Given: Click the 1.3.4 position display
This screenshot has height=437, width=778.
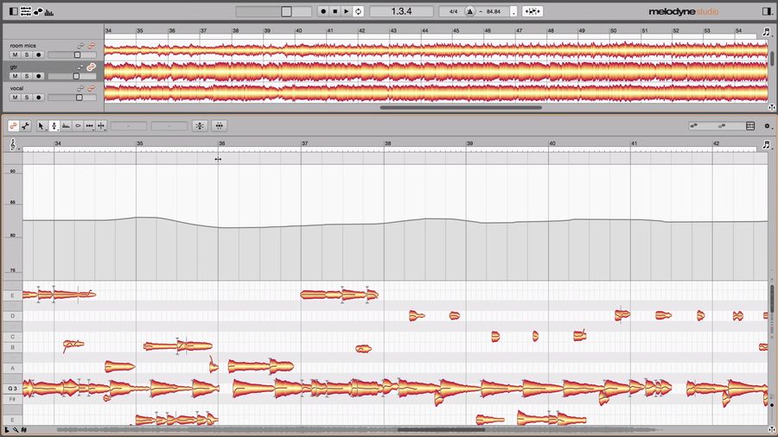Looking at the screenshot, I should (401, 11).
